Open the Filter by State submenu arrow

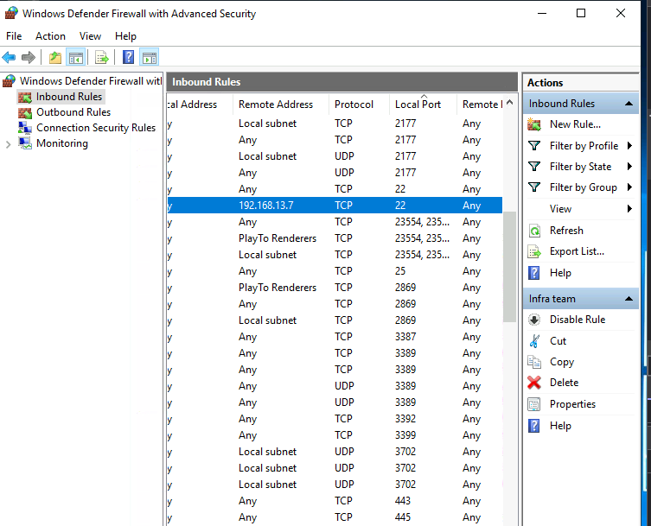pyautogui.click(x=630, y=167)
